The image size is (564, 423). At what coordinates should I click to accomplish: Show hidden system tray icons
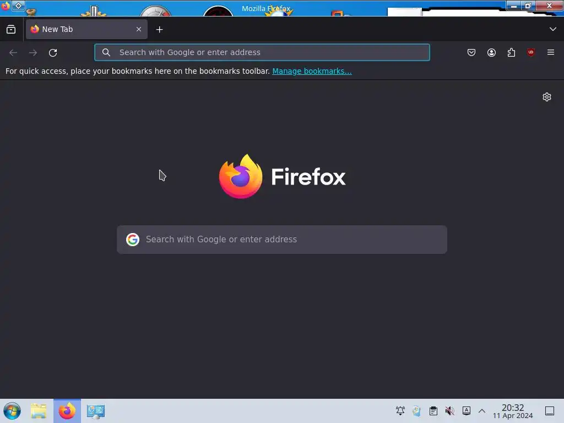pos(482,411)
